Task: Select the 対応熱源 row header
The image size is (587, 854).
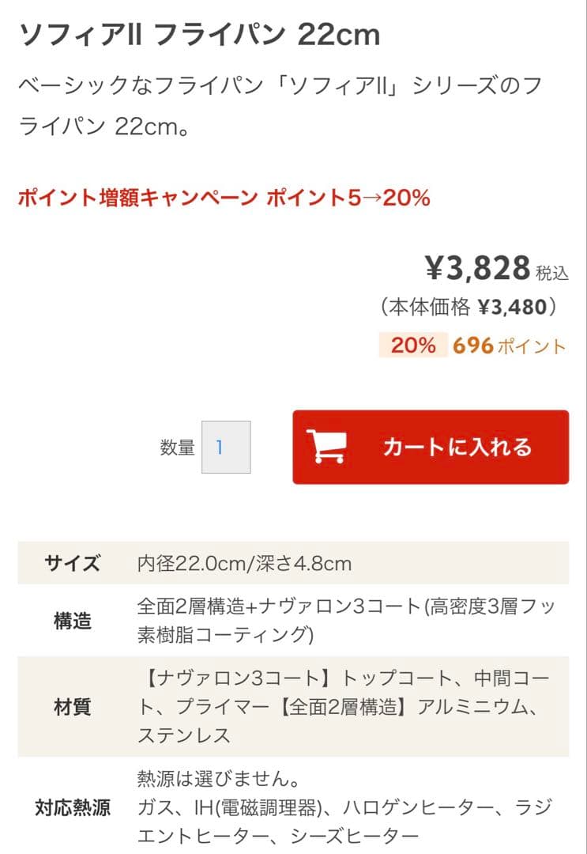Action: 73,807
